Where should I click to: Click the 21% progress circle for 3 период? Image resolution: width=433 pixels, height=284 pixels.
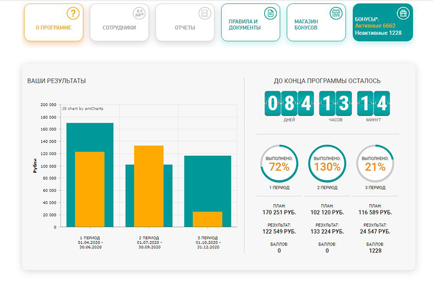(375, 165)
